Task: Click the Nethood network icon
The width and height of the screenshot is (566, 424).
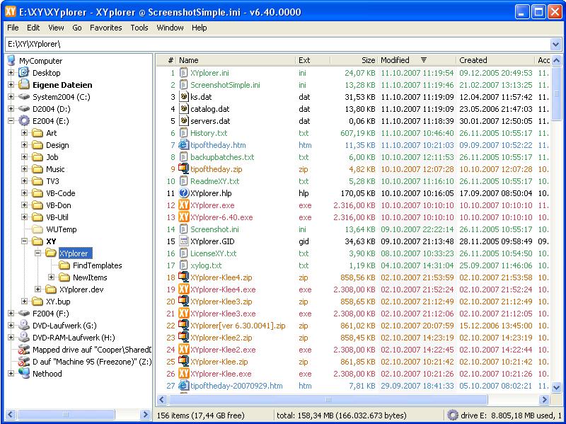Action: pyautogui.click(x=24, y=374)
